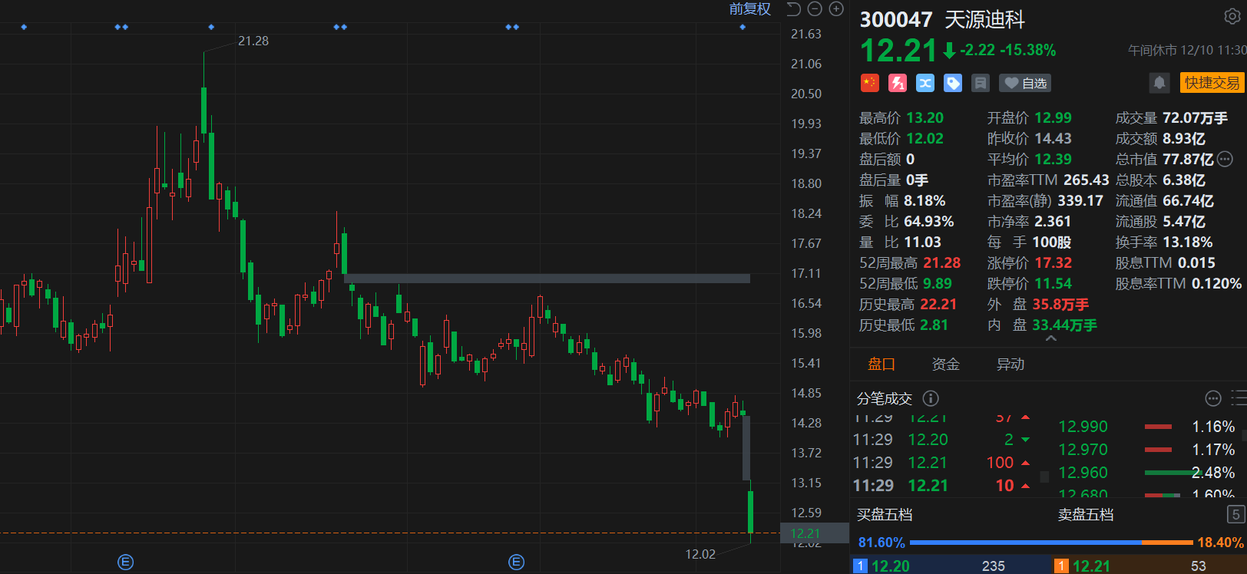Viewport: 1247px width, 574px height.
Task: Switch to the 异动 tab
Action: tap(1011, 365)
